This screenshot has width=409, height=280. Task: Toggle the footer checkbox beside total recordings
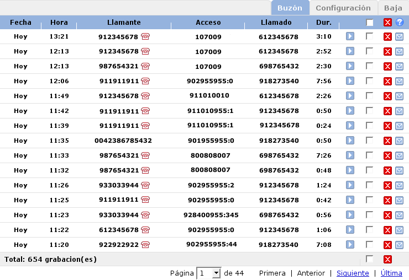pos(369,259)
